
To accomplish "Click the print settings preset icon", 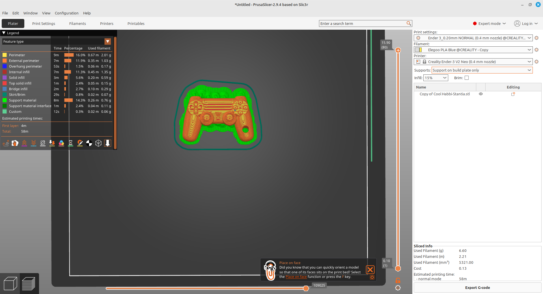I will (x=418, y=38).
